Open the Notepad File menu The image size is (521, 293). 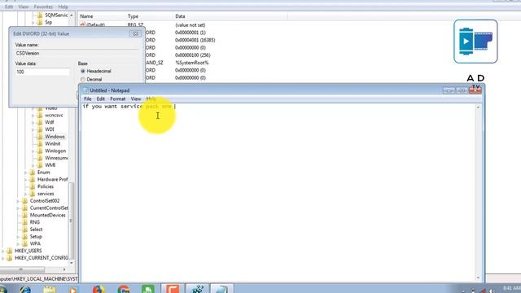coord(88,99)
